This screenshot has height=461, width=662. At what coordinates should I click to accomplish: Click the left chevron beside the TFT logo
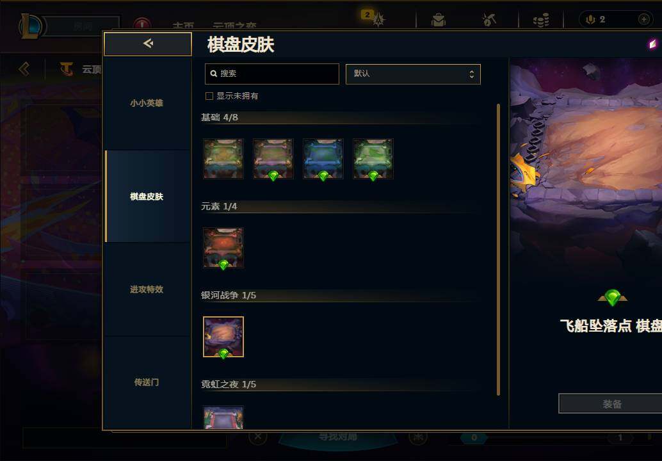(24, 69)
